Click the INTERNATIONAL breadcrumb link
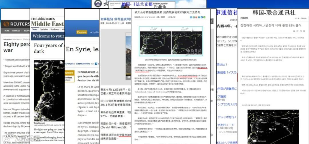 pyautogui.click(x=83, y=64)
